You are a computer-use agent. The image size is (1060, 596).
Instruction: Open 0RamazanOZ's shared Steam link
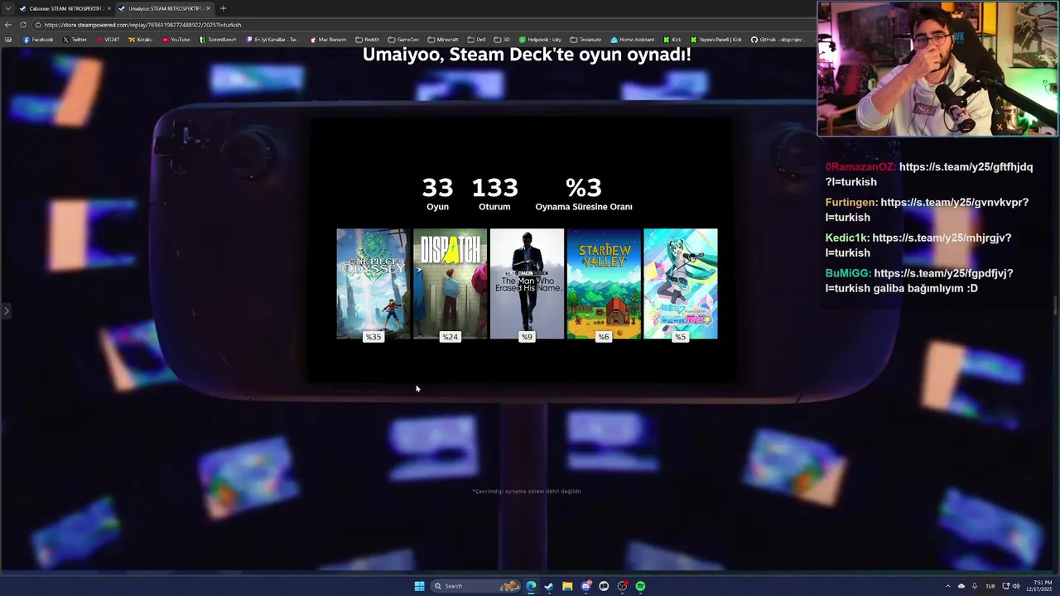(x=929, y=174)
